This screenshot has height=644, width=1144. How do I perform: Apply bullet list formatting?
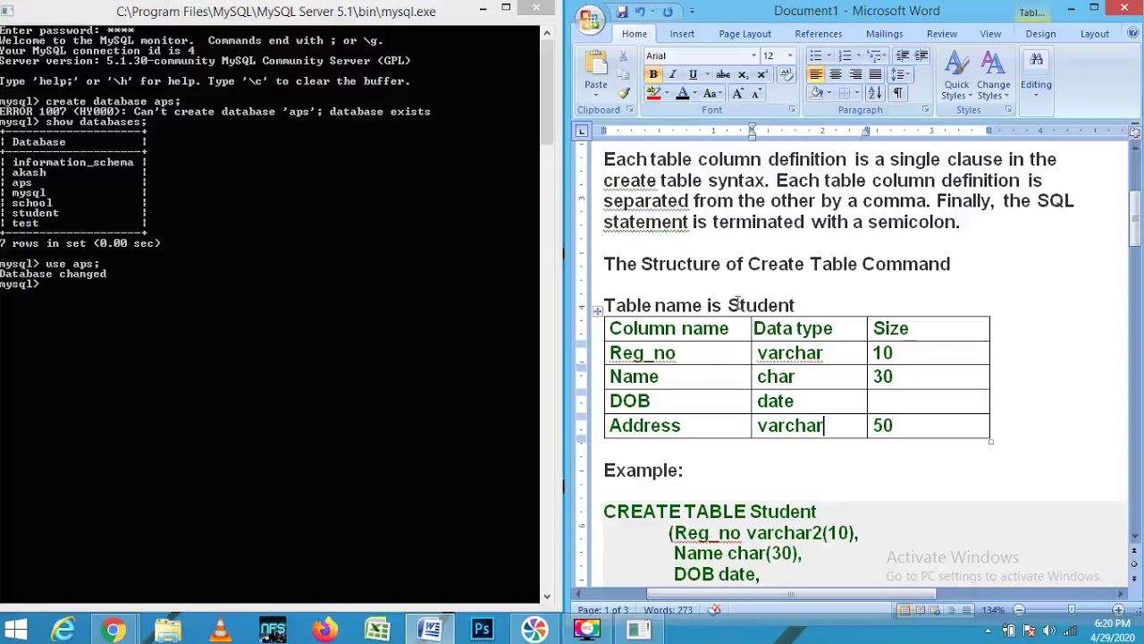click(x=816, y=56)
